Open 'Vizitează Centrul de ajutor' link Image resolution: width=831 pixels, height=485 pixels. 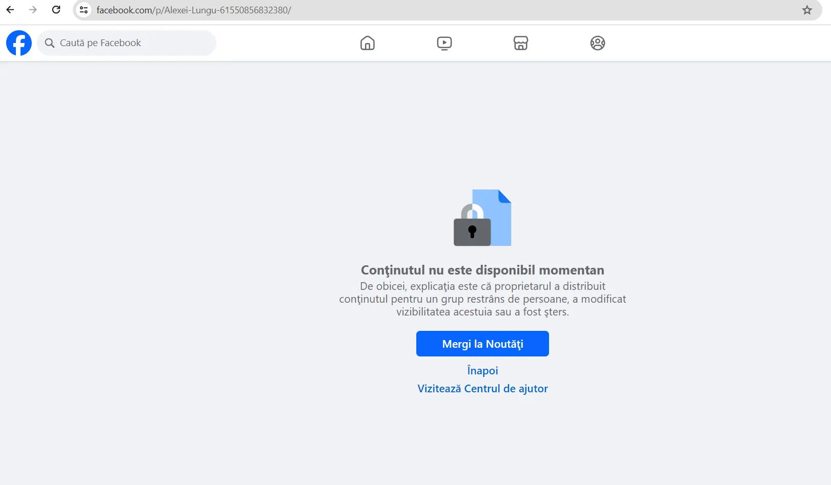click(x=482, y=388)
